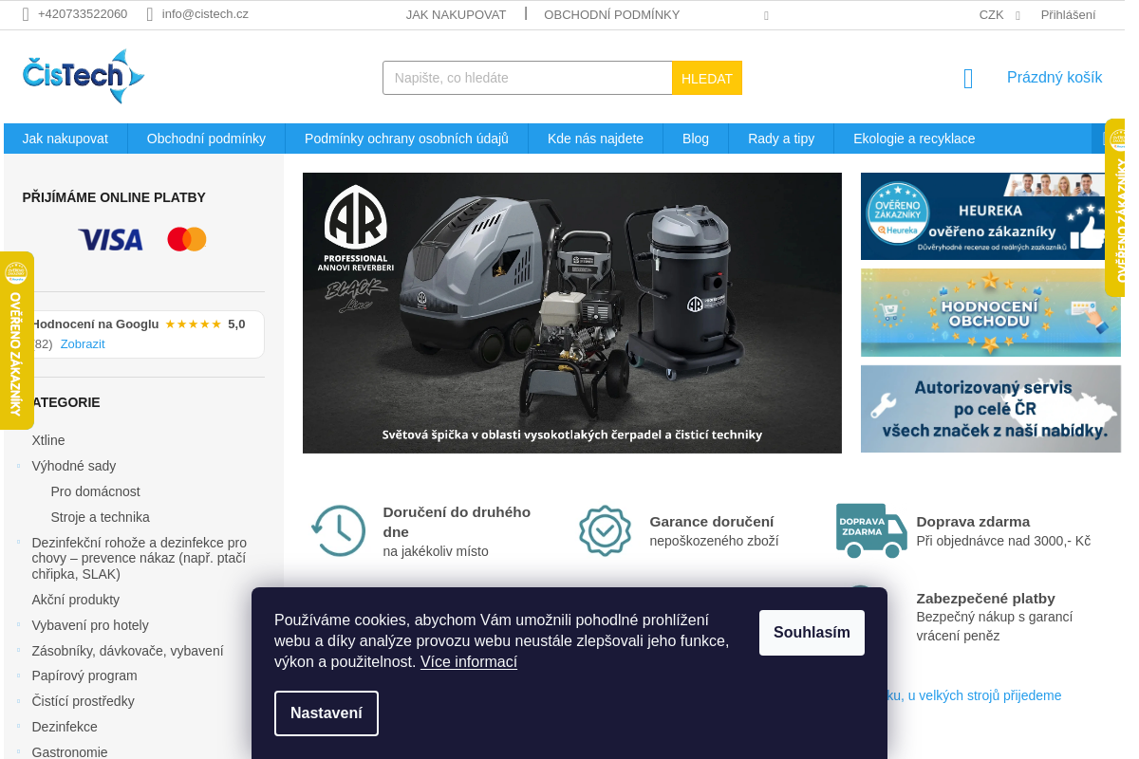This screenshot has width=1139, height=759.
Task: Open the Heureka ověřeno zákazníky banner
Action: coord(991,216)
